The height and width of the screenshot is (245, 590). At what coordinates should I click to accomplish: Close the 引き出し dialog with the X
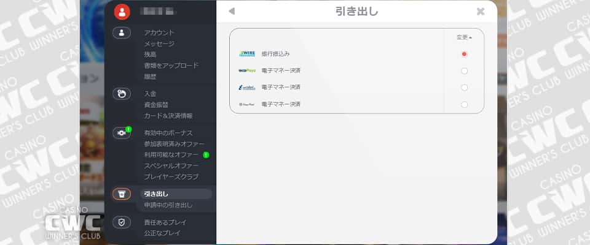pyautogui.click(x=481, y=11)
